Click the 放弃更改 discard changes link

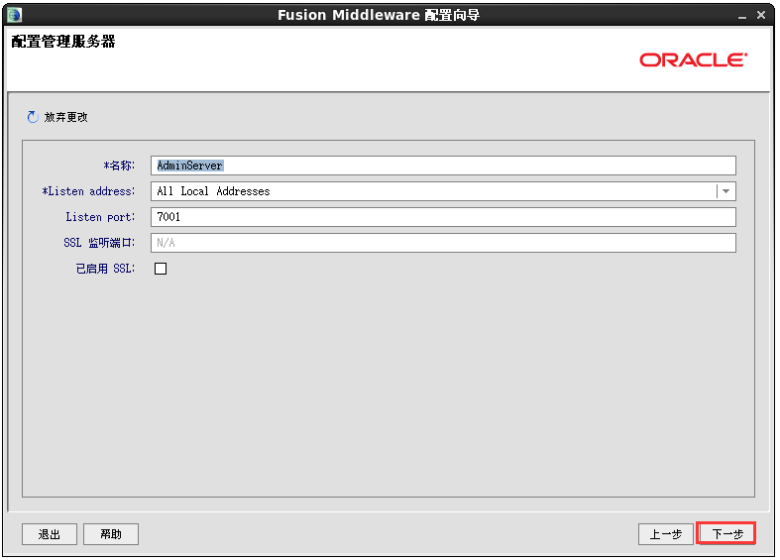(x=65, y=117)
